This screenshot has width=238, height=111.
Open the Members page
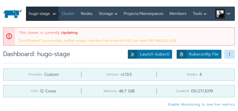(x=178, y=14)
